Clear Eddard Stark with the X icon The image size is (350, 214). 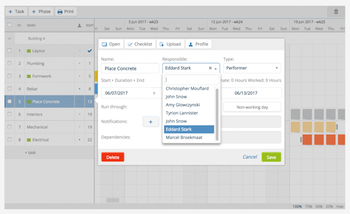tap(210, 68)
